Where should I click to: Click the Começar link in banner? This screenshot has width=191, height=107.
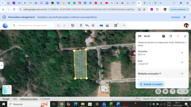click(x=176, y=17)
